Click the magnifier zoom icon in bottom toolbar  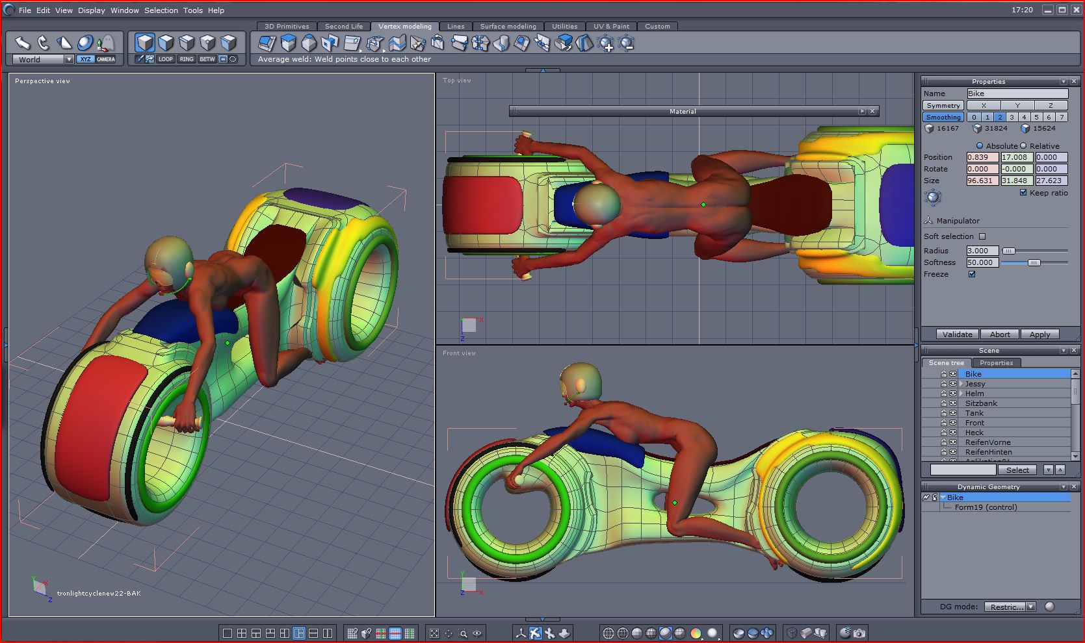tap(463, 633)
